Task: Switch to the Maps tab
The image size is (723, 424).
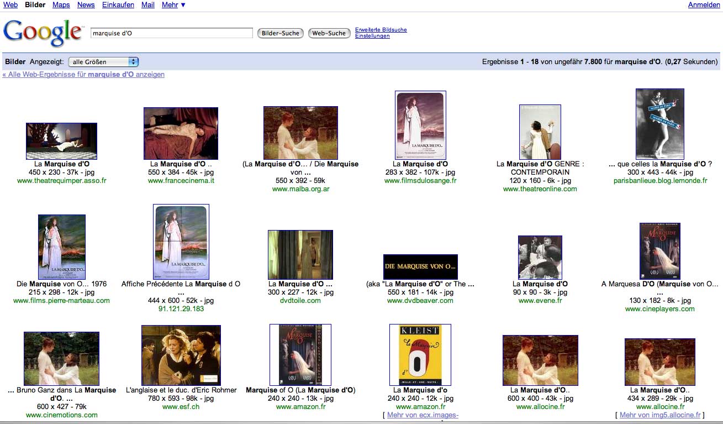Action: 61,5
